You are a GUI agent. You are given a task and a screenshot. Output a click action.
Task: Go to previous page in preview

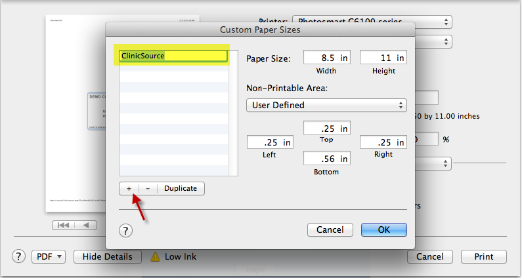click(x=87, y=226)
